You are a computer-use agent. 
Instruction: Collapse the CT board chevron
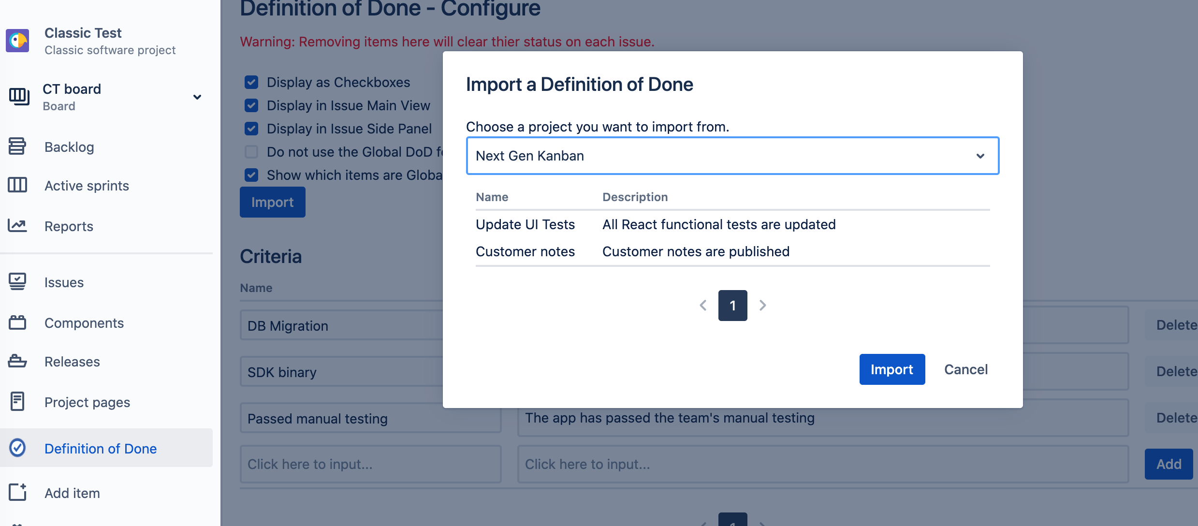coord(197,97)
